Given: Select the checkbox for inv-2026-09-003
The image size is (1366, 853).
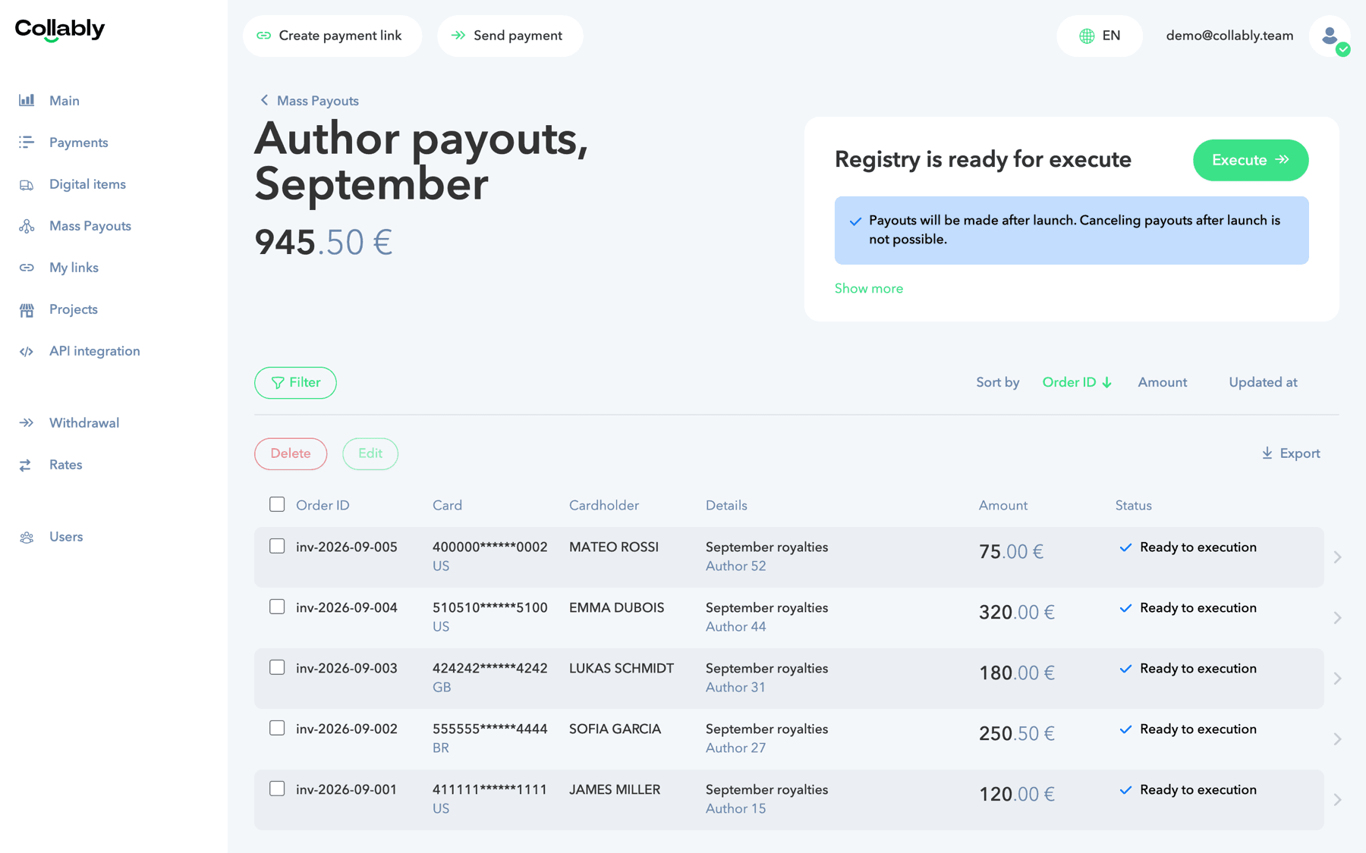Looking at the screenshot, I should pos(277,667).
